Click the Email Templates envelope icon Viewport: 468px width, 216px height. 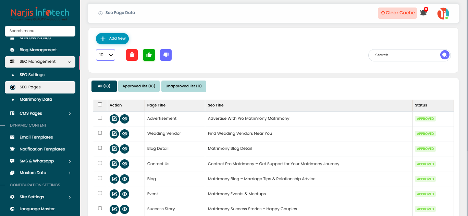[12, 137]
